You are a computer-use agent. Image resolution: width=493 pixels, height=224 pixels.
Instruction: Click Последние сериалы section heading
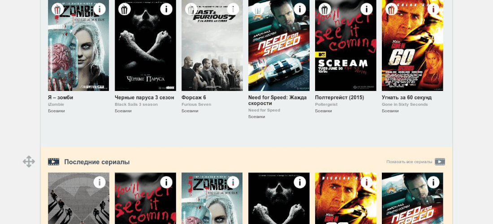pyautogui.click(x=97, y=162)
